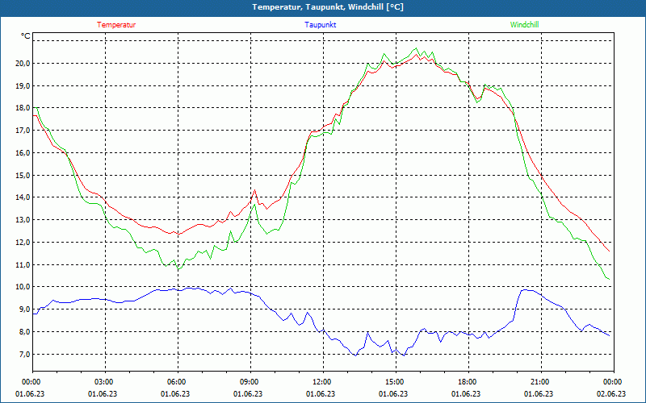Click the blue Taupunkt legend label
The height and width of the screenshot is (403, 646).
tap(321, 25)
